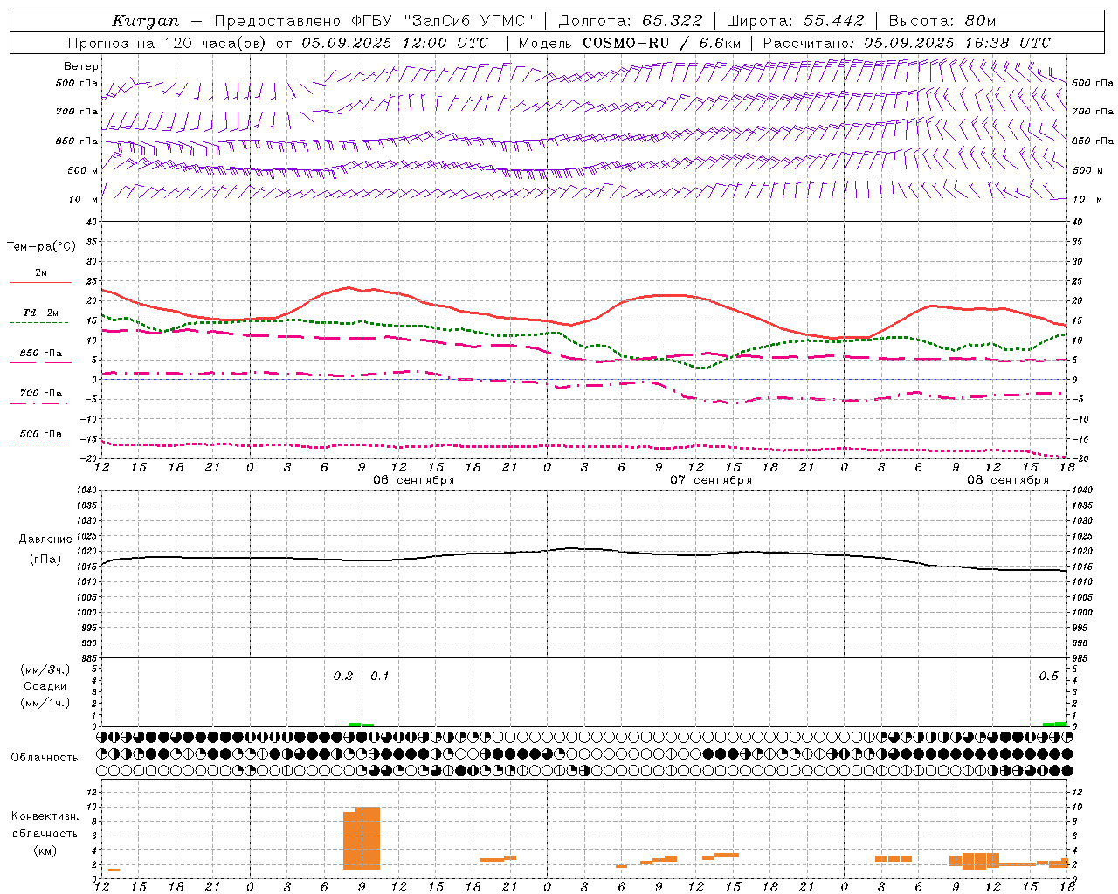
Task: Select the 'Широта: 55.442' header text
Action: coord(795,21)
